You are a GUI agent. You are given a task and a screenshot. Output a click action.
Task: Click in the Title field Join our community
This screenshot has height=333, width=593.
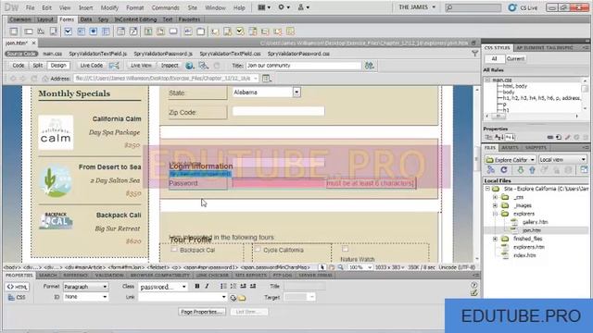303,66
